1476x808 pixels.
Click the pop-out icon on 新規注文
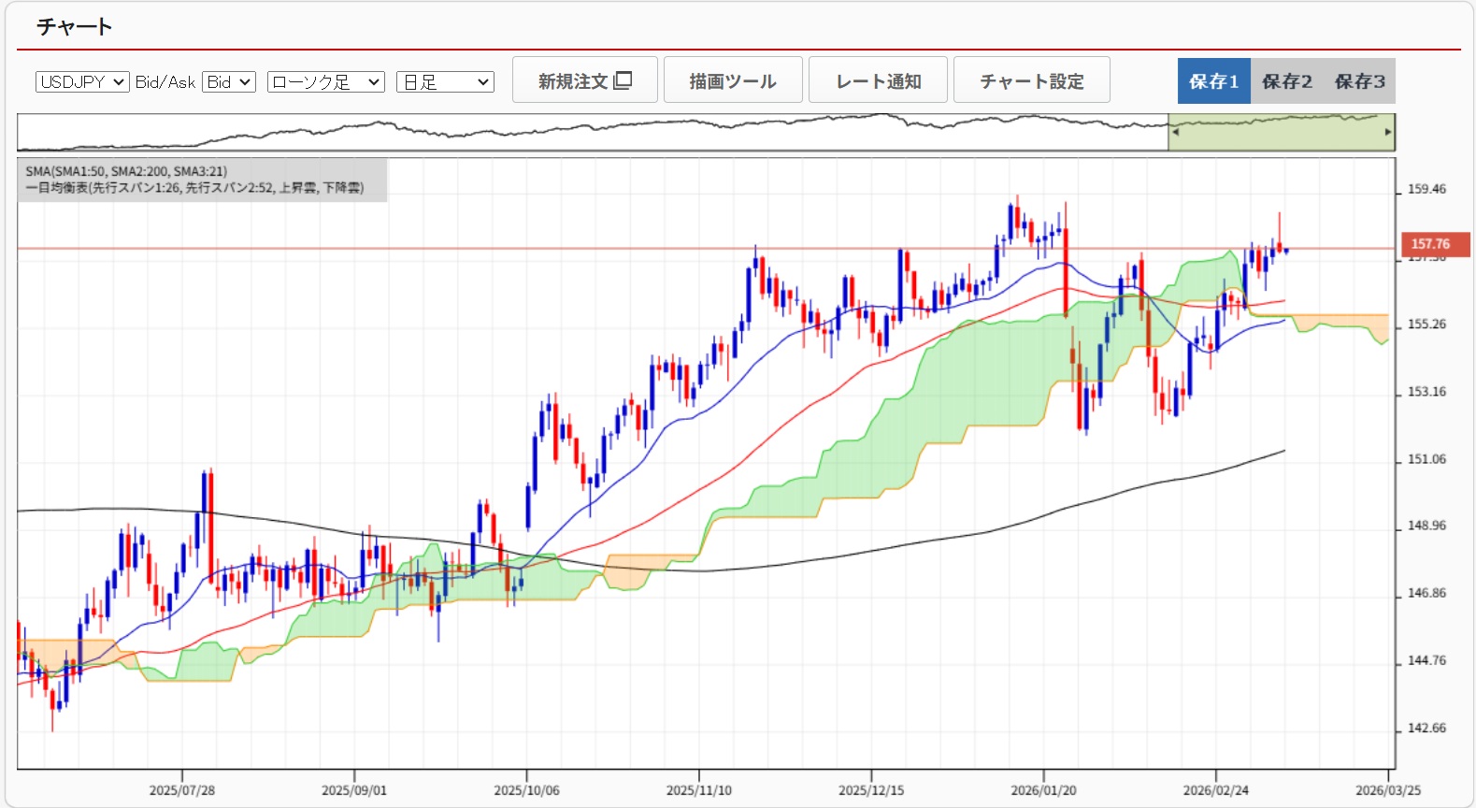tap(623, 80)
